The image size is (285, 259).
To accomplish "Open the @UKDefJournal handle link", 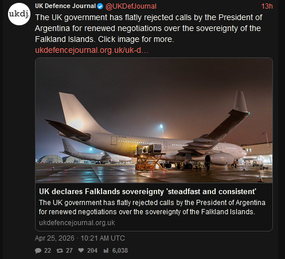I will click(x=131, y=6).
